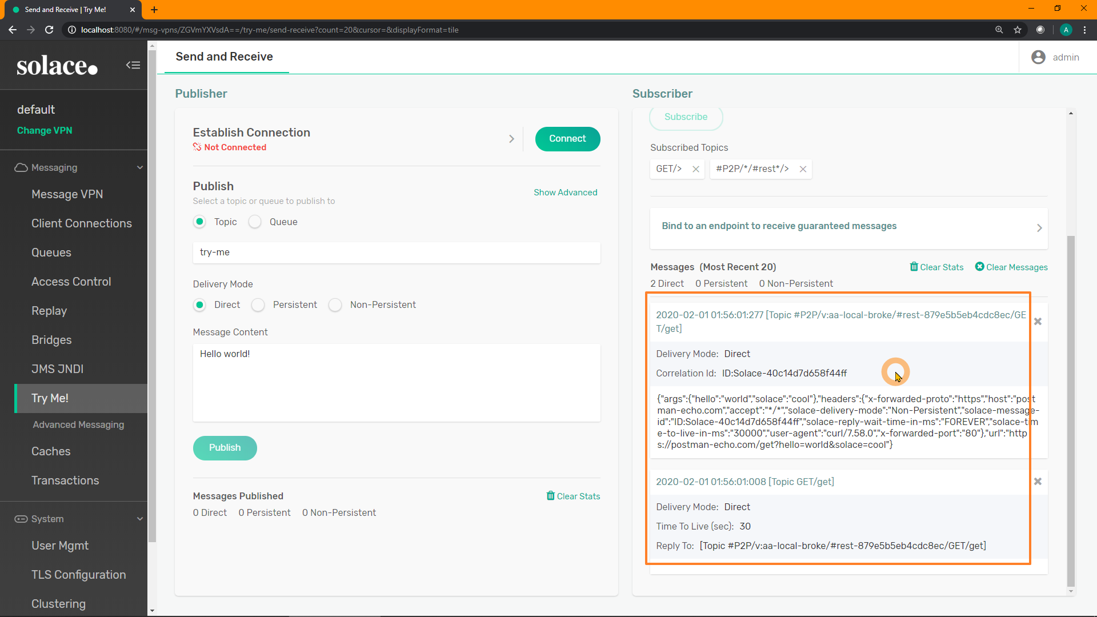
Task: Click in the try-me topic input field
Action: [x=397, y=253]
